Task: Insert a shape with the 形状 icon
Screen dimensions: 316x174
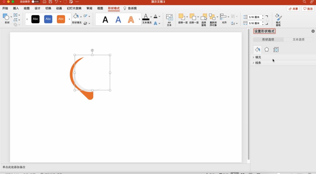Action: click(6, 17)
